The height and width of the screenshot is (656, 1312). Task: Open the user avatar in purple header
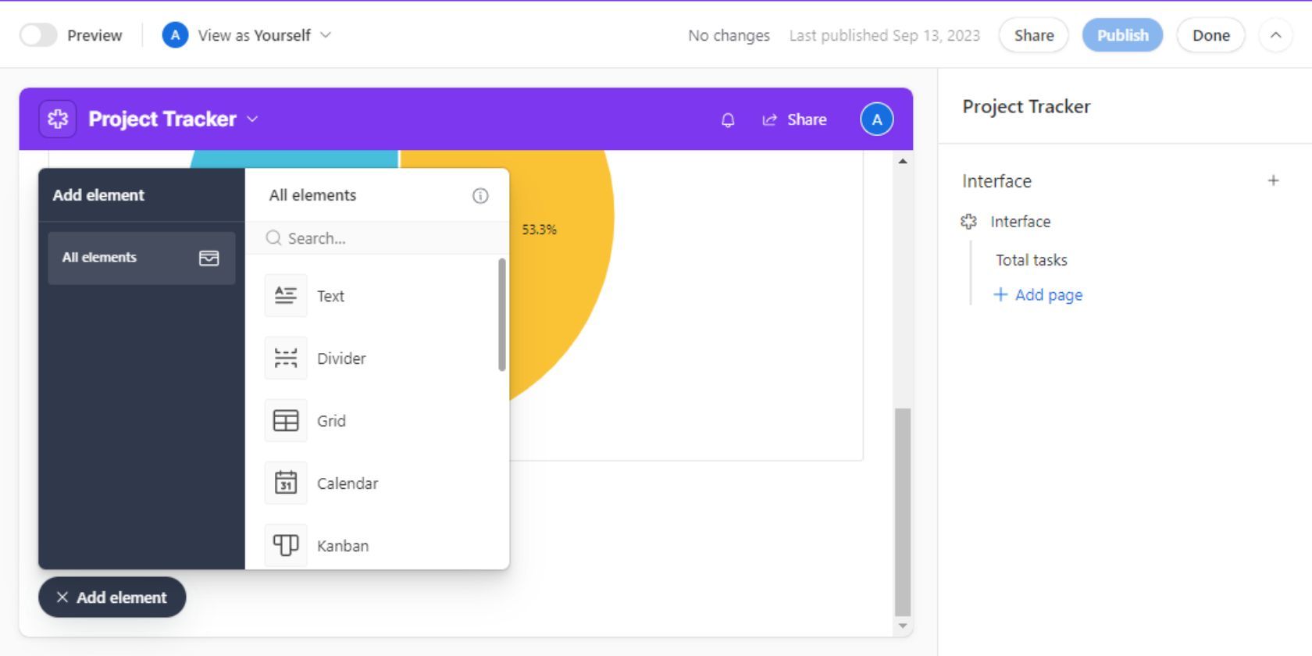pos(876,119)
